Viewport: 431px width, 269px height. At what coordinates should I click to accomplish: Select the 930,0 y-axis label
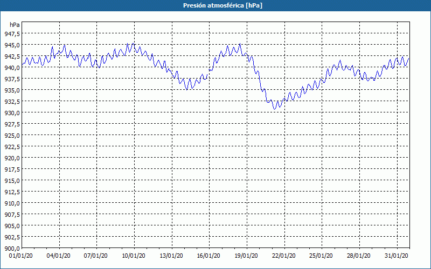12,113
